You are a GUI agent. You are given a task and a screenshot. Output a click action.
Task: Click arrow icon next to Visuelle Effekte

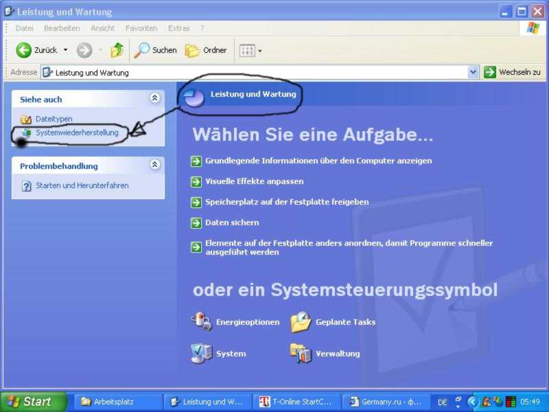point(196,182)
